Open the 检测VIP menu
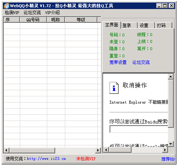 tap(12, 13)
